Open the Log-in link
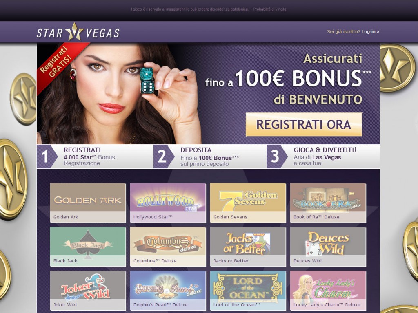The height and width of the screenshot is (313, 418). click(x=370, y=31)
